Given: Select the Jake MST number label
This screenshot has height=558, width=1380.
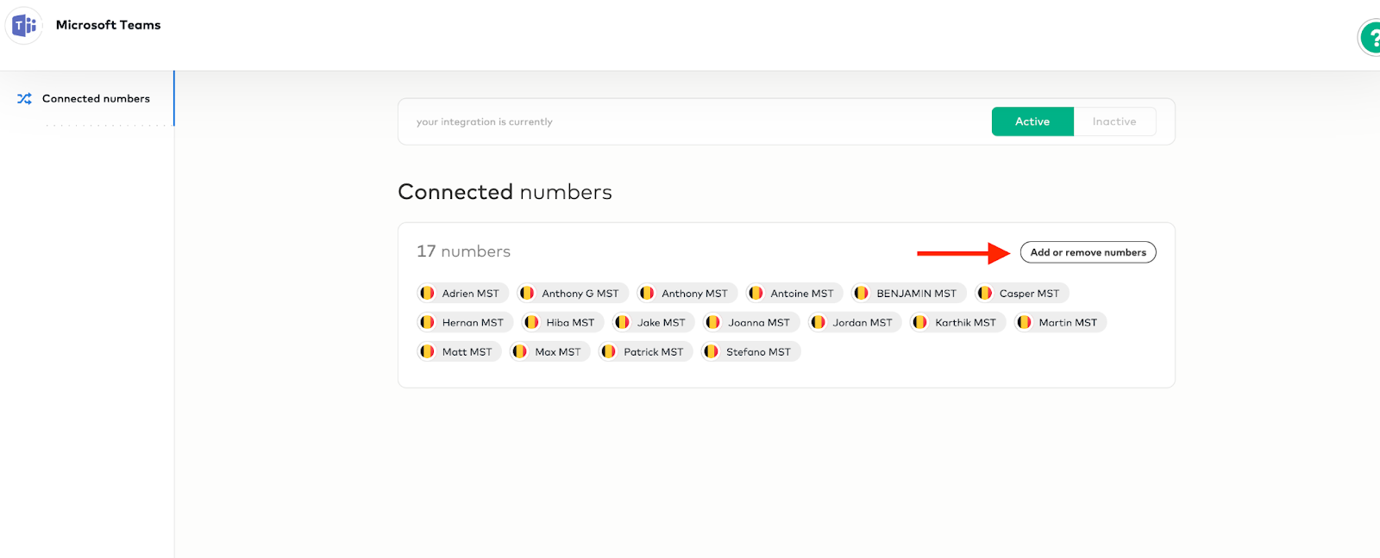Looking at the screenshot, I should tap(662, 323).
